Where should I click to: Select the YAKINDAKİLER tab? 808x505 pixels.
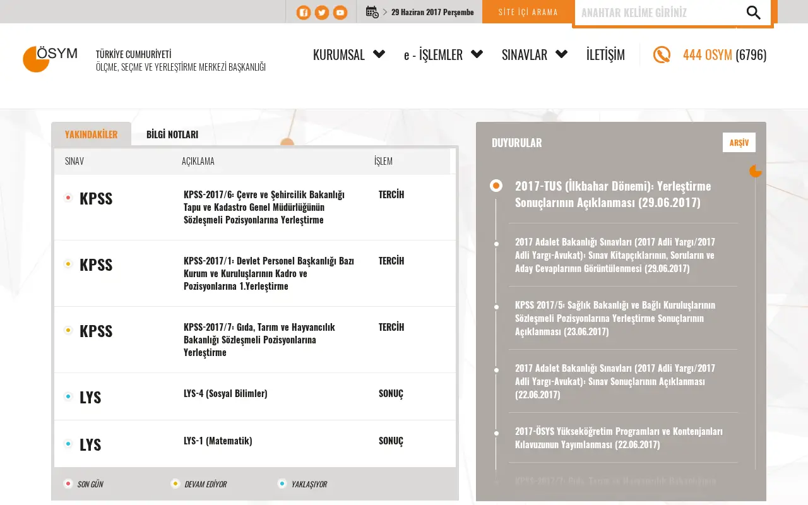(91, 134)
